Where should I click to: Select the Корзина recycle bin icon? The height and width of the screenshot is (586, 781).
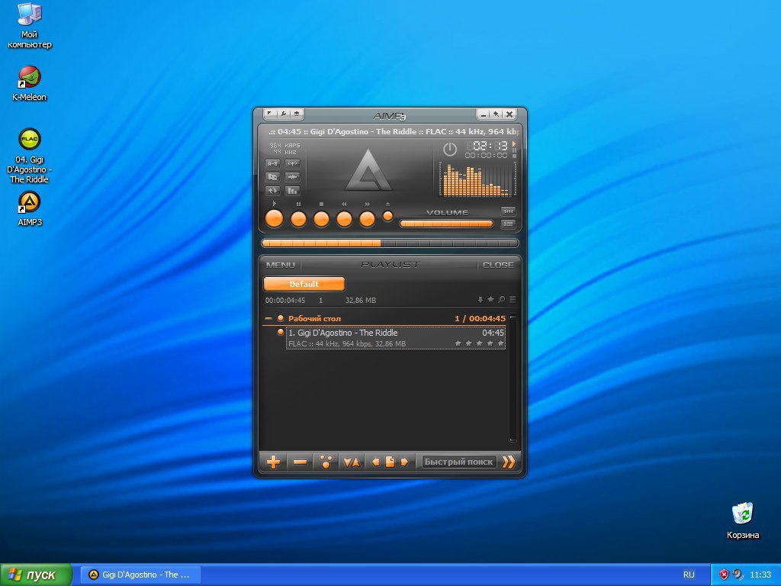pos(743,520)
